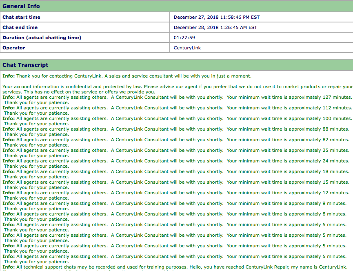Select the Chat end time label
The width and height of the screenshot is (353, 271).
point(20,27)
